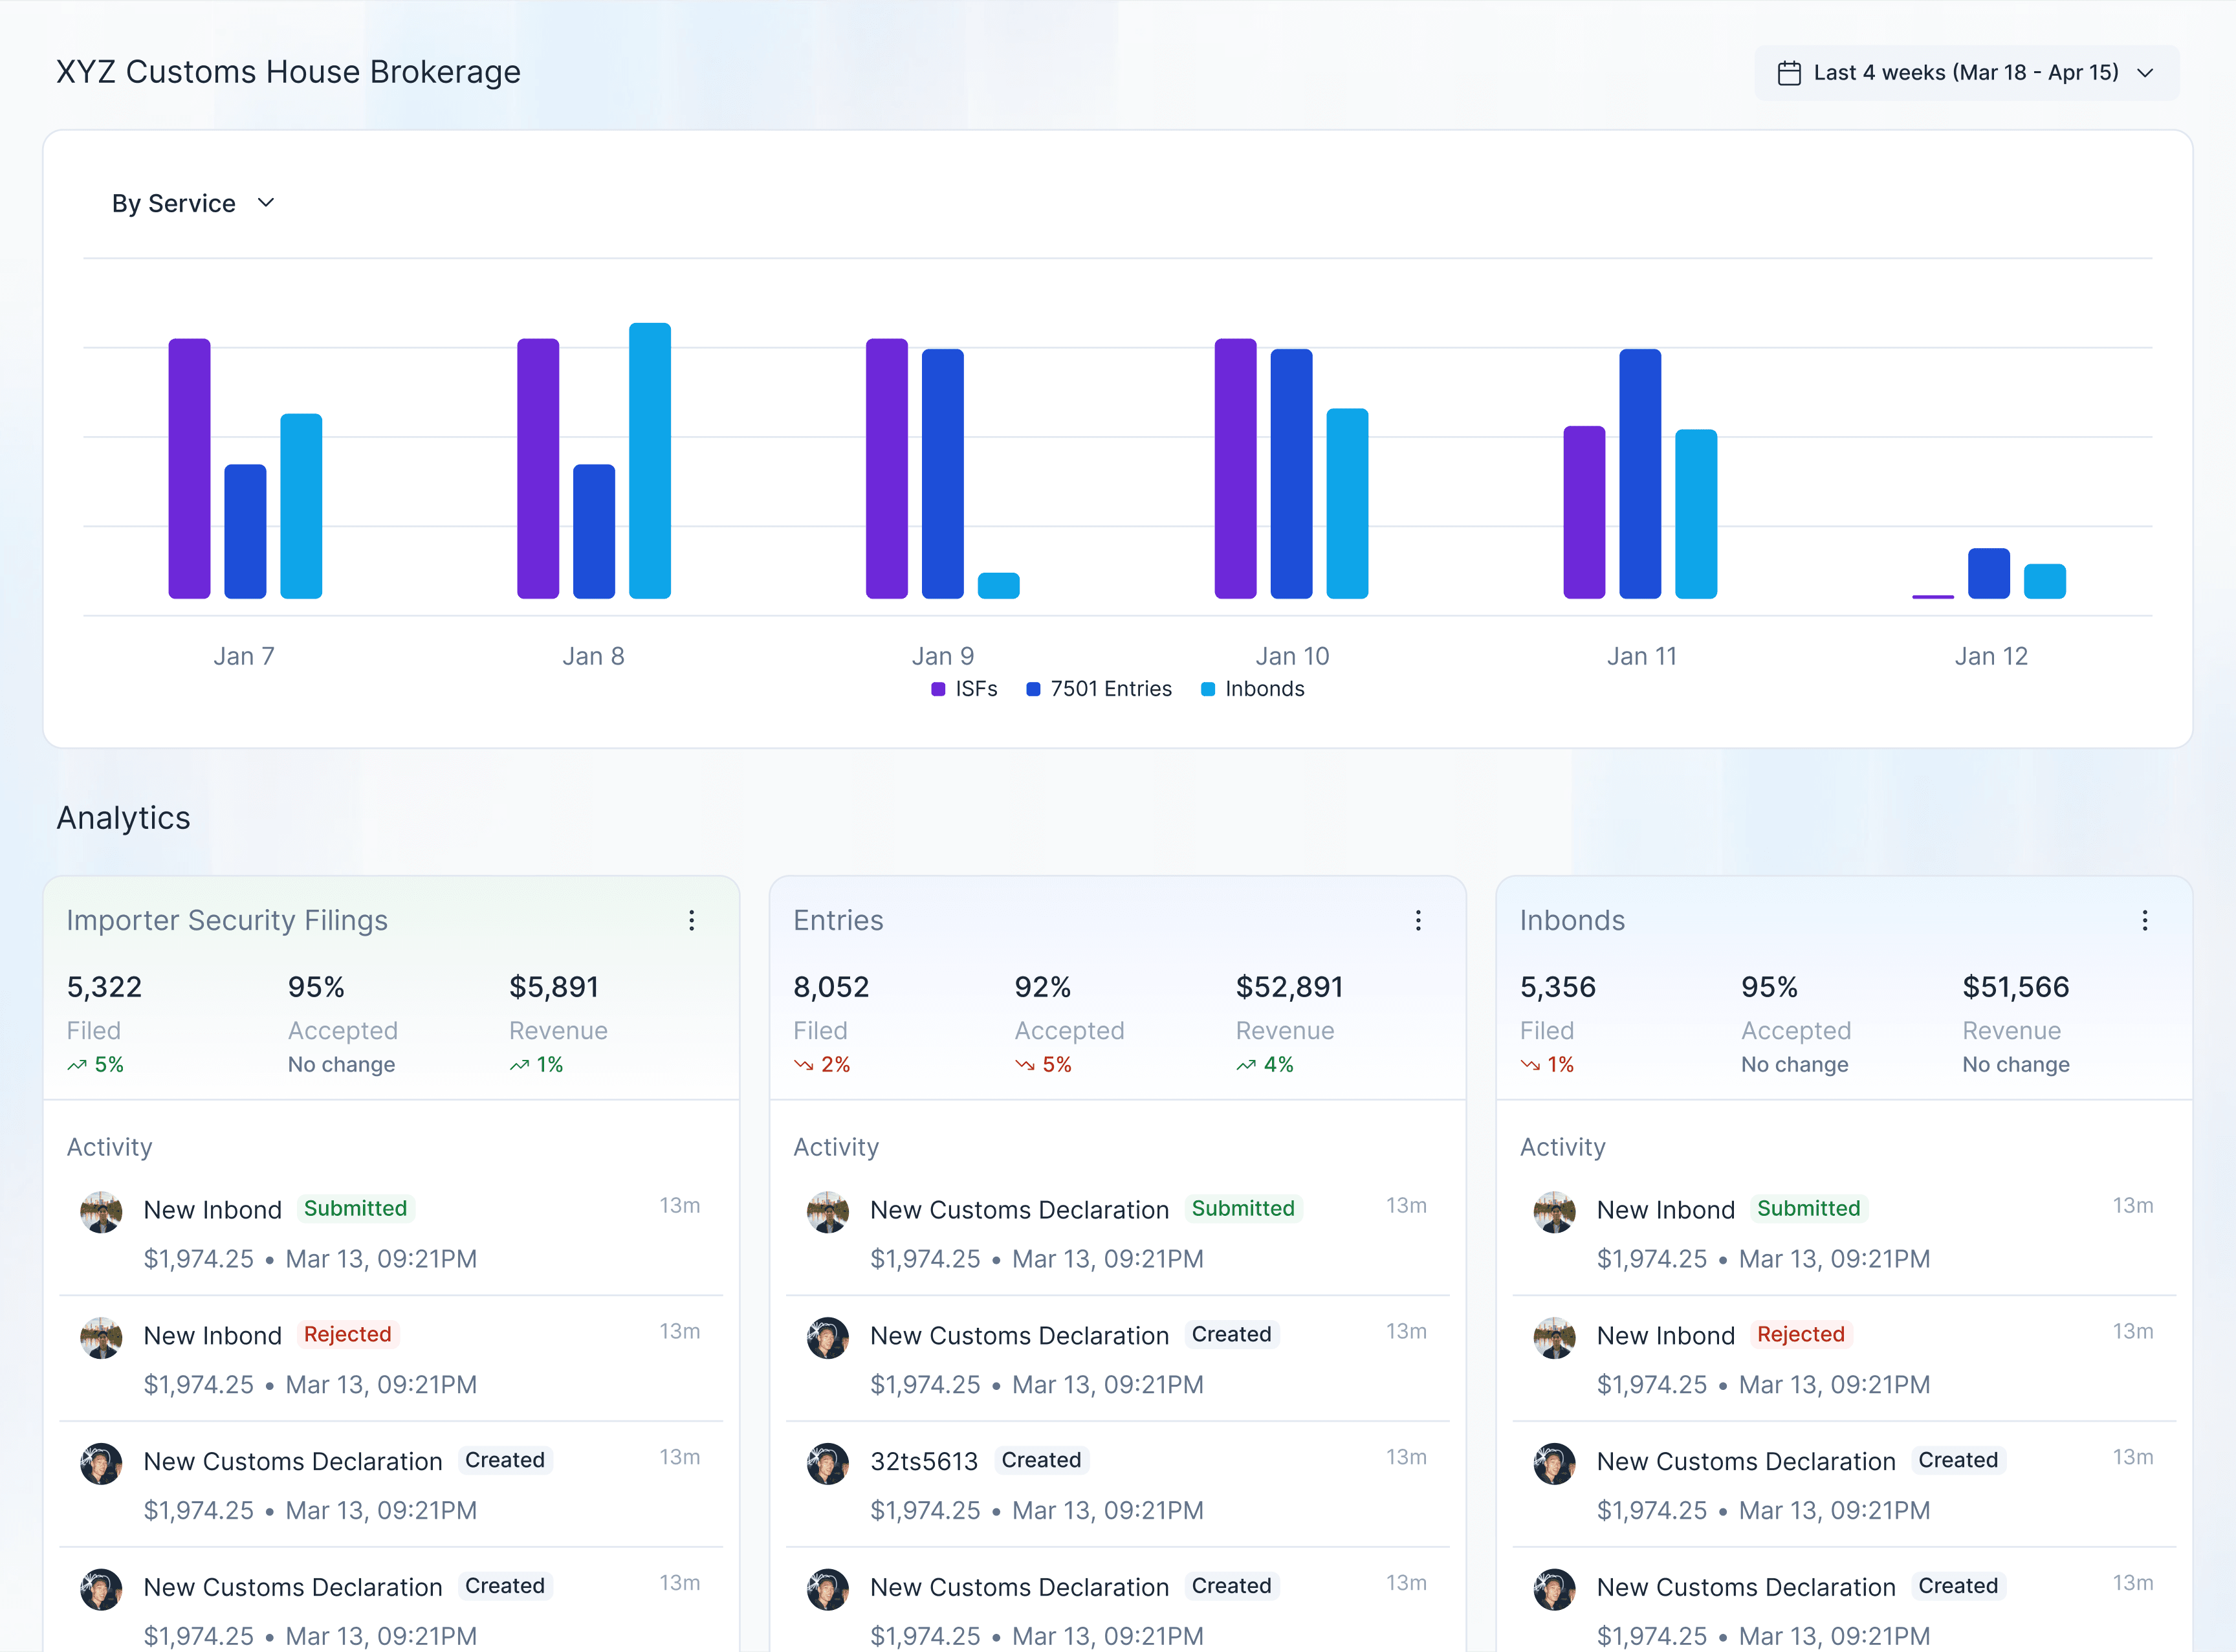Select the Analytics section heading
The height and width of the screenshot is (1652, 2236).
[123, 817]
